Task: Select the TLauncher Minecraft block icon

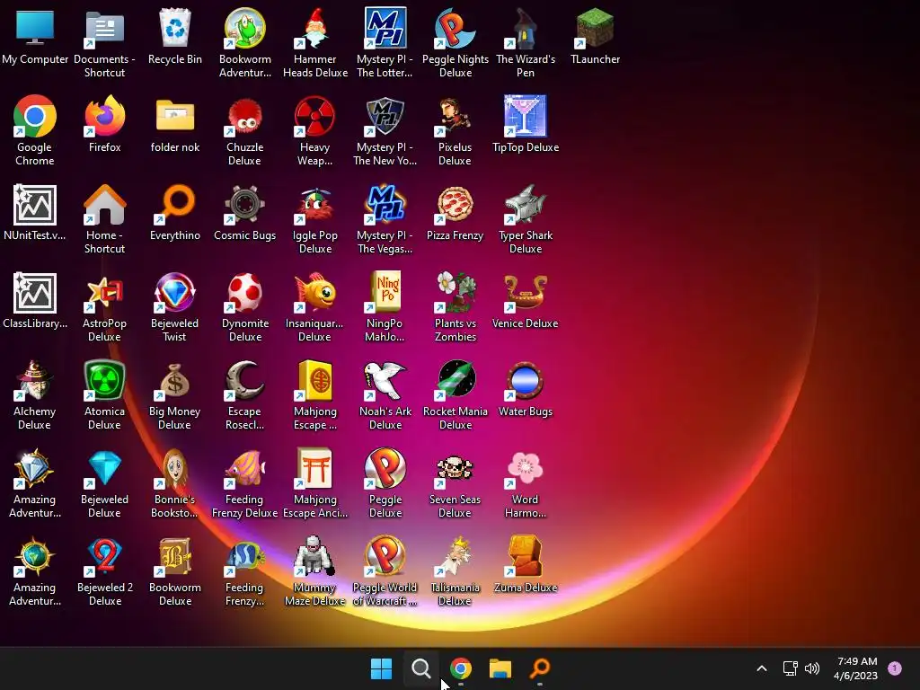Action: 595,28
